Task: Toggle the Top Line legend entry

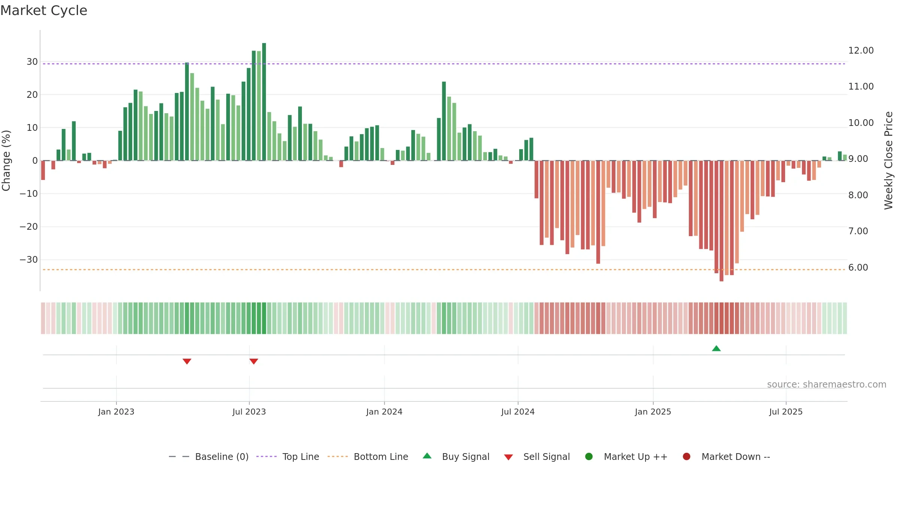Action: 288,457
